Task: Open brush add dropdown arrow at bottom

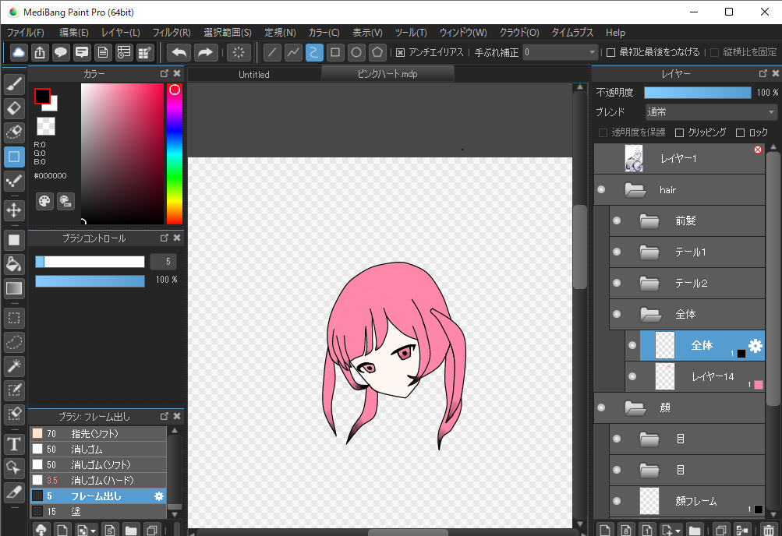Action: click(x=93, y=531)
